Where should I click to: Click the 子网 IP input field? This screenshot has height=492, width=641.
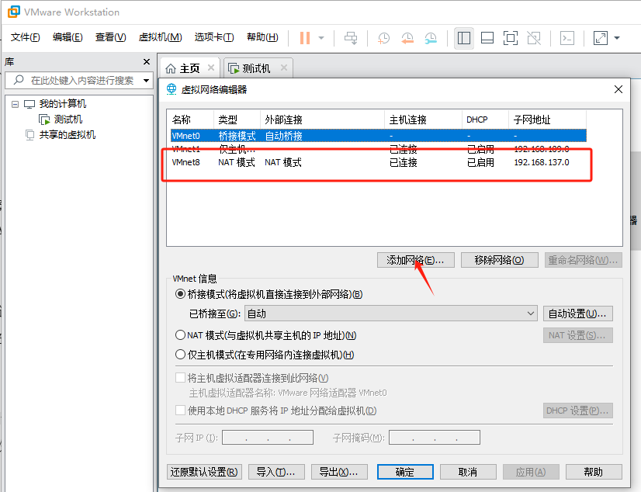(268, 437)
